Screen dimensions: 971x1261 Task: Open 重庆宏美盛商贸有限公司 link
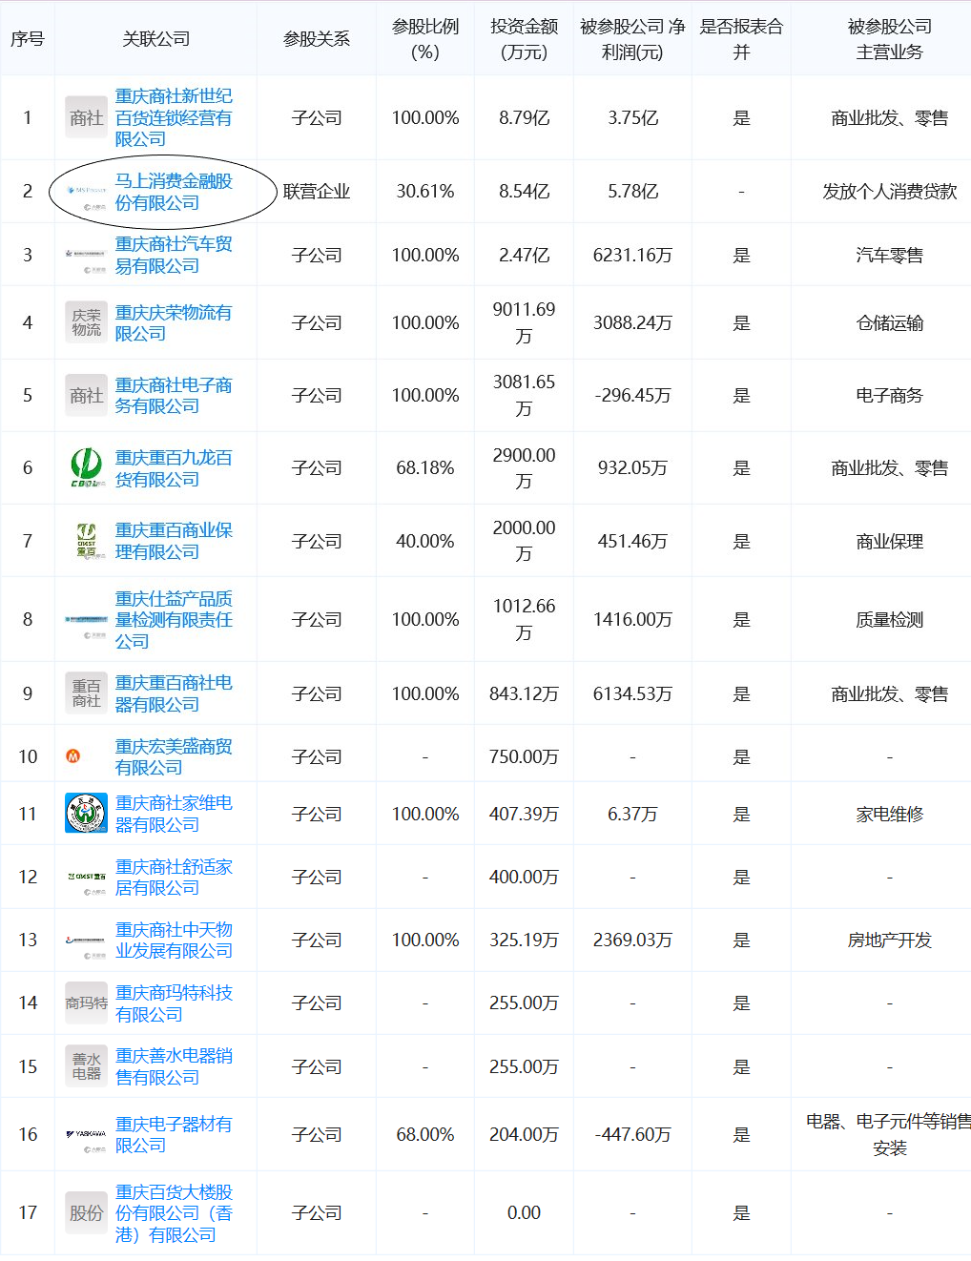[174, 756]
